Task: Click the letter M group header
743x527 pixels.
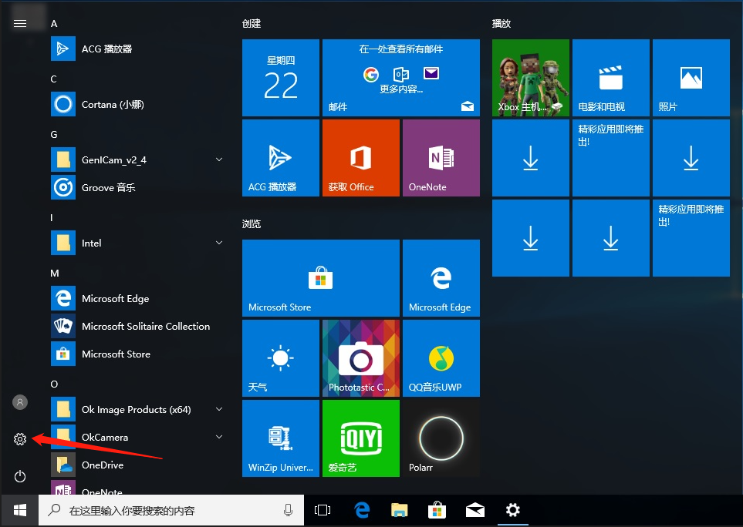Action: (x=55, y=273)
